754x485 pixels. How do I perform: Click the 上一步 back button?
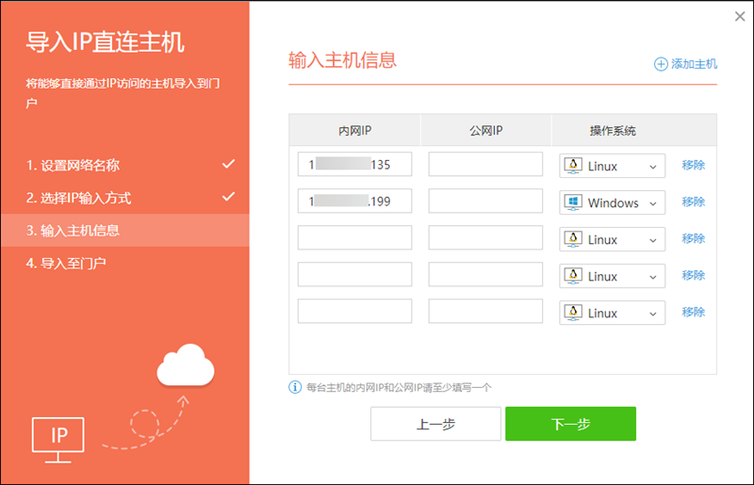click(435, 424)
